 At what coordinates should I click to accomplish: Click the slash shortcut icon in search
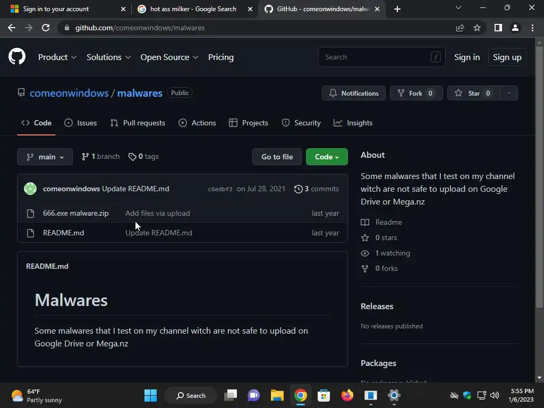436,57
